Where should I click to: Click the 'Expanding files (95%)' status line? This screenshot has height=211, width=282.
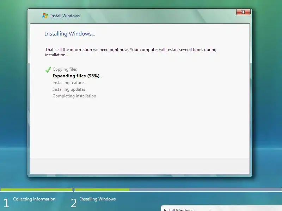[x=78, y=76]
